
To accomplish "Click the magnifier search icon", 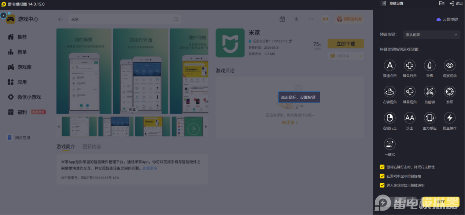I will [176, 19].
